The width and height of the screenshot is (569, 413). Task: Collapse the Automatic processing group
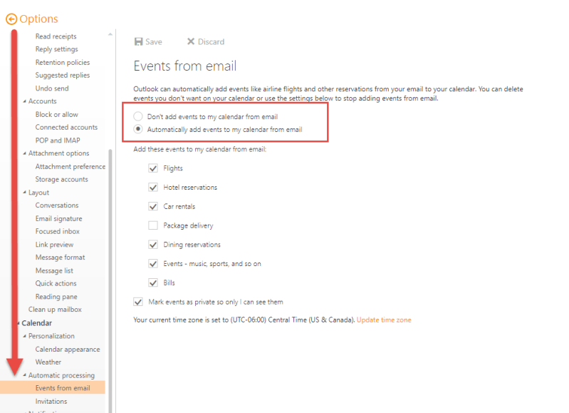24,376
